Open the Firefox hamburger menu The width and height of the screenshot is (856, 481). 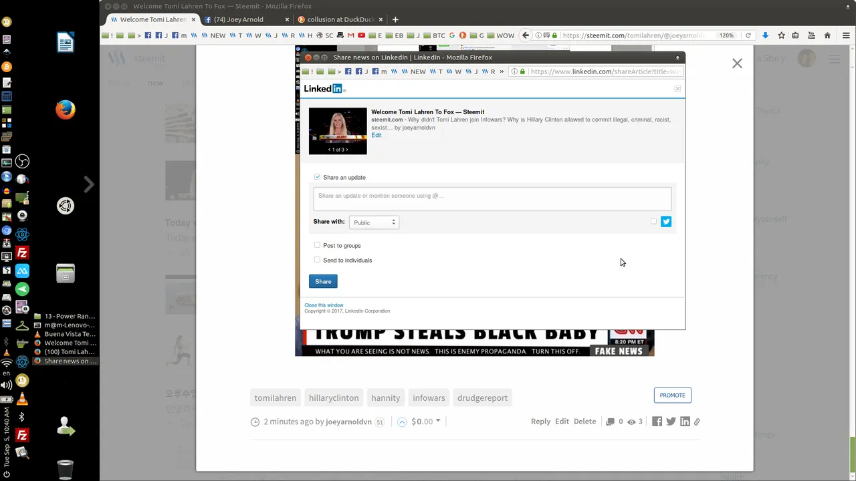tap(846, 35)
